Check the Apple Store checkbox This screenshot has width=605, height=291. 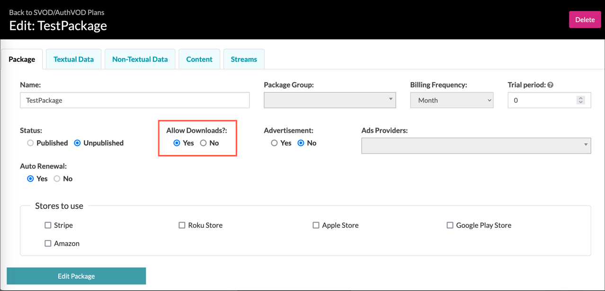316,225
